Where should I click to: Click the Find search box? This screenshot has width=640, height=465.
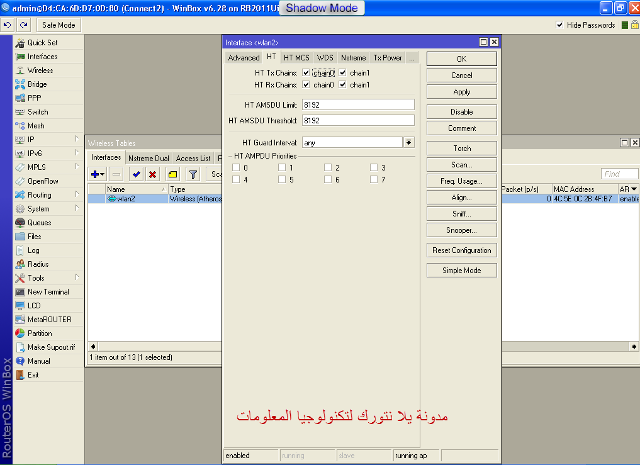pos(620,174)
